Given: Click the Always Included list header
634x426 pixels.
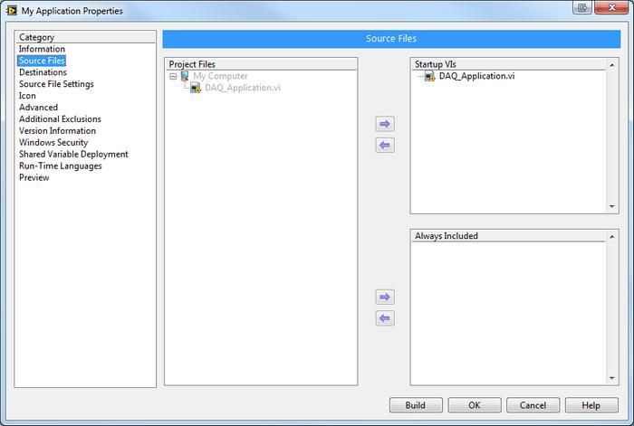Looking at the screenshot, I should [509, 236].
